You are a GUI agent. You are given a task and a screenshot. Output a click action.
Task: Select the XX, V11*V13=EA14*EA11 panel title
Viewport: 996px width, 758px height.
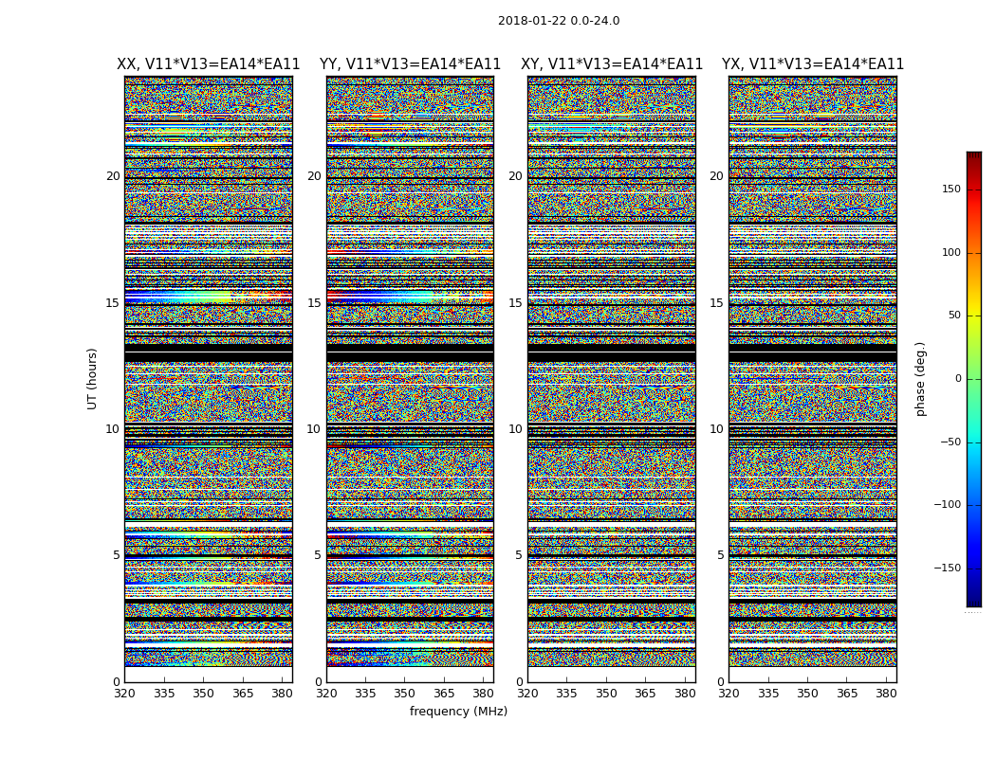[x=209, y=64]
